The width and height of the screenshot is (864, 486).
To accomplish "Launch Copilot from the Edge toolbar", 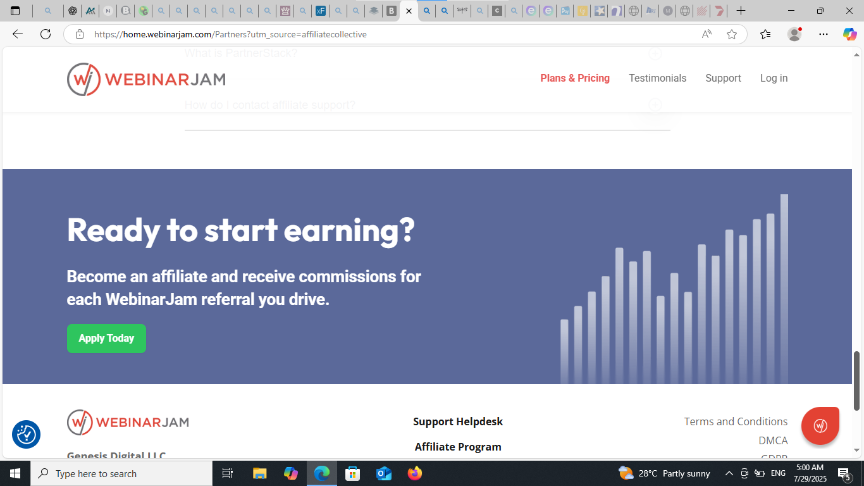I will coord(849,34).
